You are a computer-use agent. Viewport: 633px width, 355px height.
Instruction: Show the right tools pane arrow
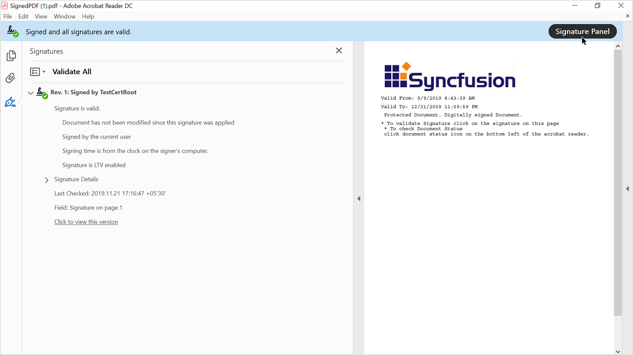point(627,189)
